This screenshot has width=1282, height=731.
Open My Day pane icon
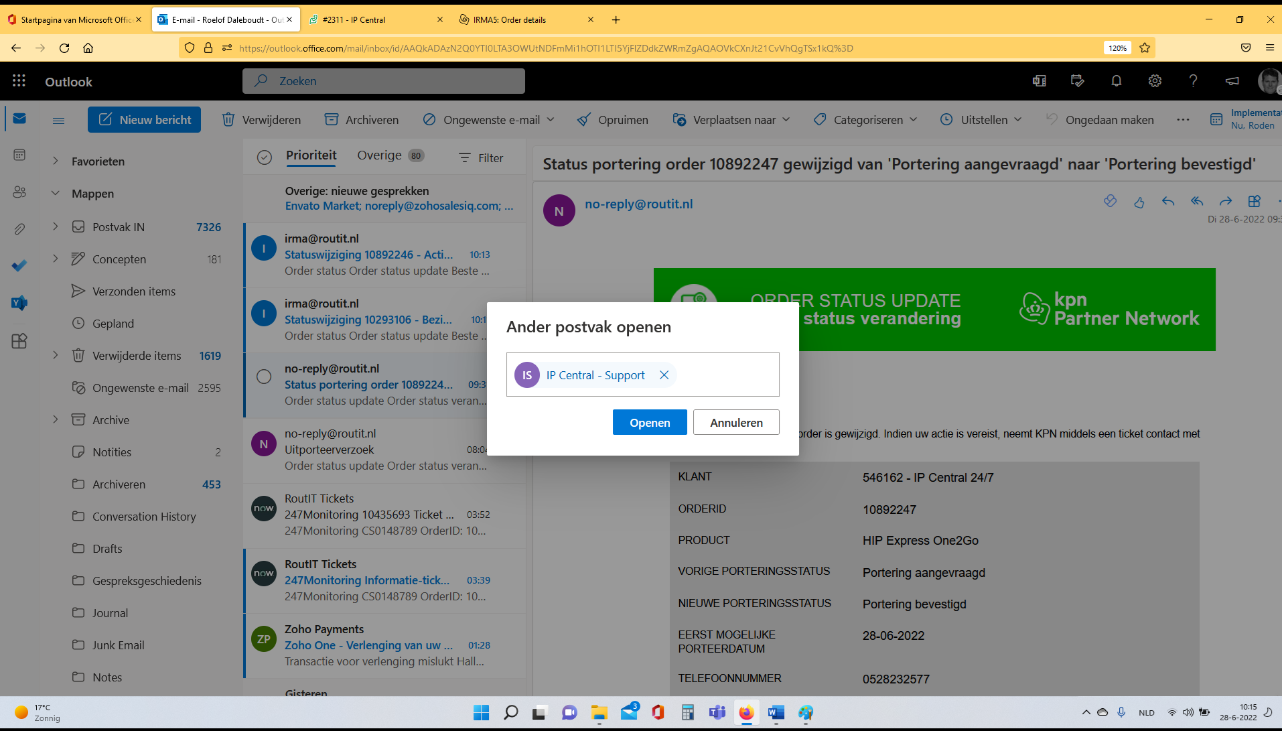1078,81
